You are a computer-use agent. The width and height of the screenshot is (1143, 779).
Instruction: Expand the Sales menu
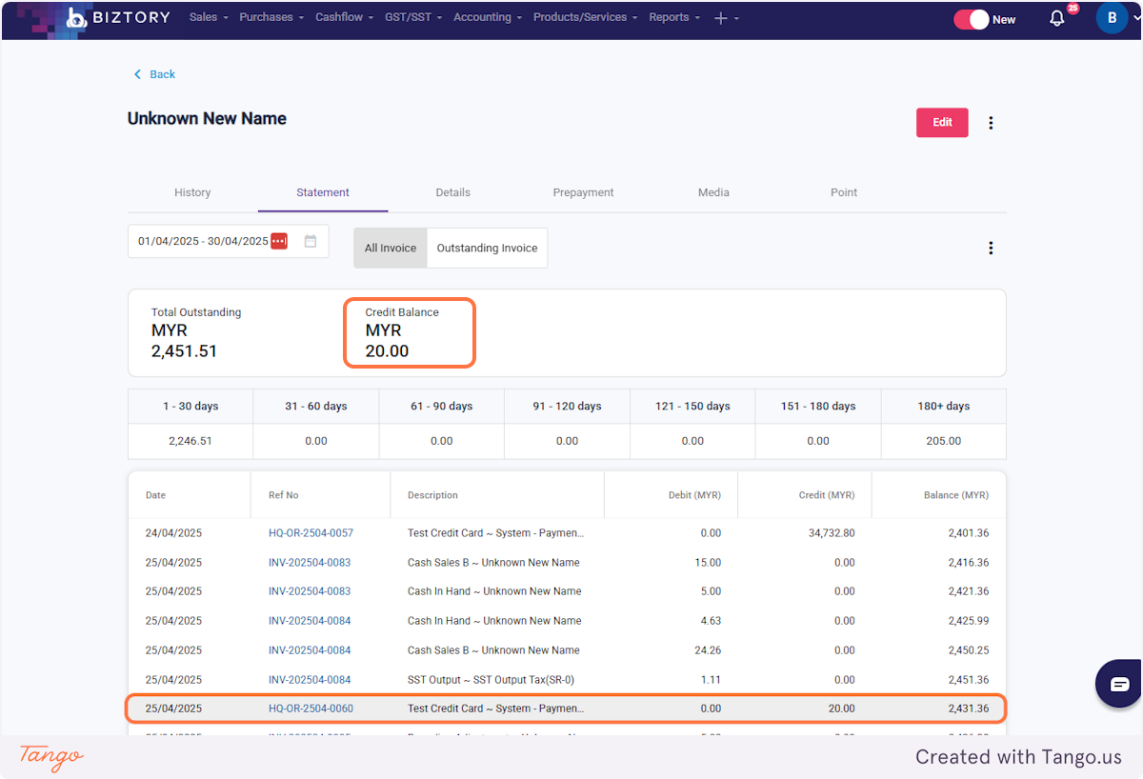pos(209,17)
